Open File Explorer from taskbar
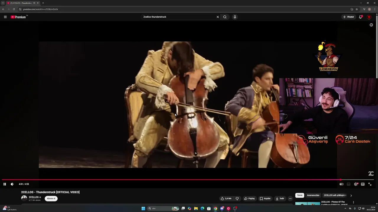The width and height of the screenshot is (378, 212). tap(196, 208)
